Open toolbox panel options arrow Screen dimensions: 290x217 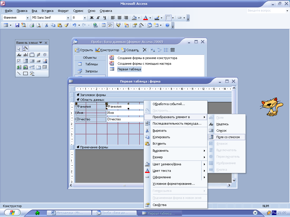(40, 43)
